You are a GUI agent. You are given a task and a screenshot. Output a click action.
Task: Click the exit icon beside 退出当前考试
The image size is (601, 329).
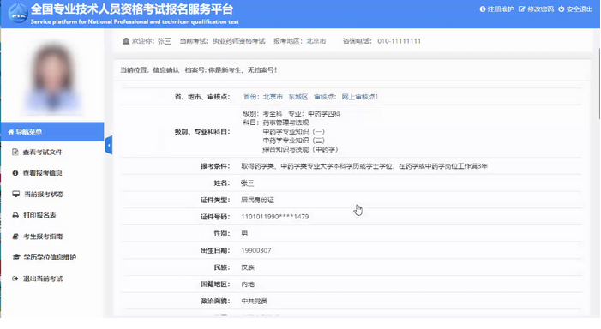15,278
